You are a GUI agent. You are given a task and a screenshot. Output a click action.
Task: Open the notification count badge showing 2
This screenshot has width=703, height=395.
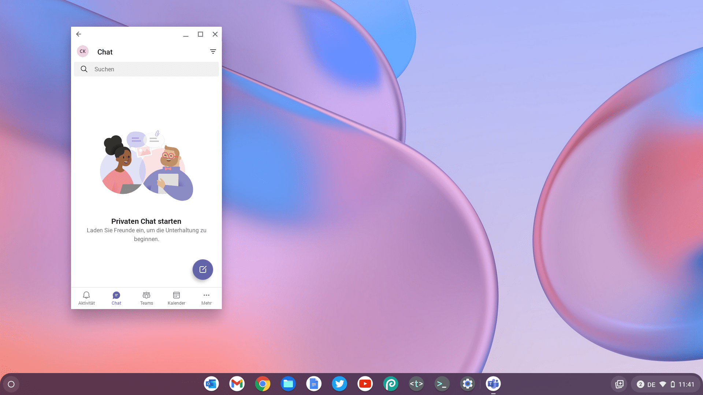pos(640,384)
